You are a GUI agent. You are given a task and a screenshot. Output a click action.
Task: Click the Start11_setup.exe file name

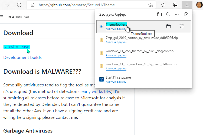click(x=118, y=77)
